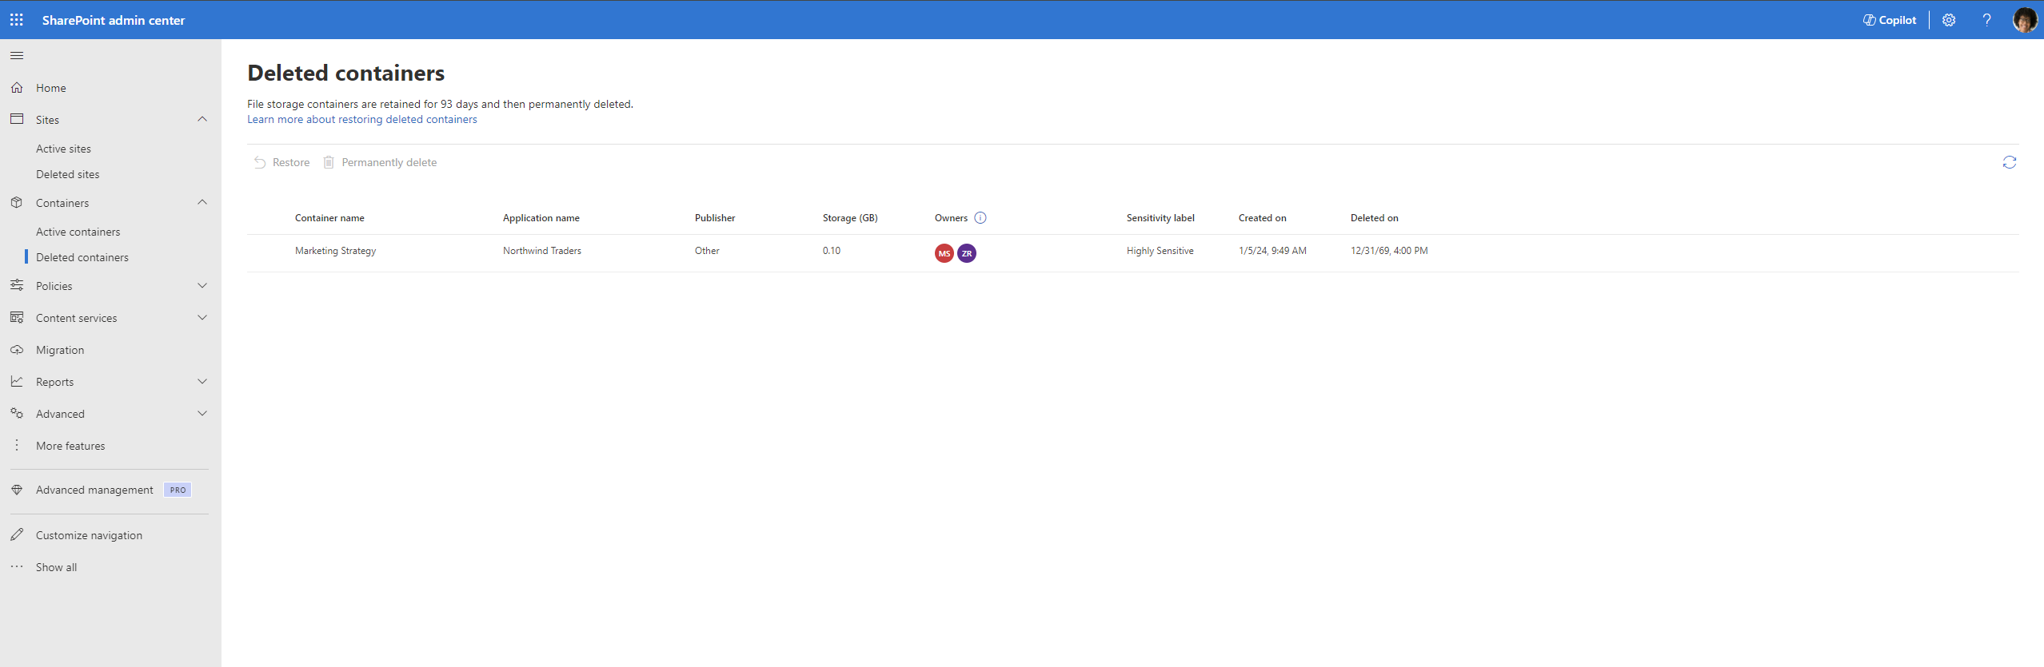
Task: Open Migration page label
Action: point(60,350)
